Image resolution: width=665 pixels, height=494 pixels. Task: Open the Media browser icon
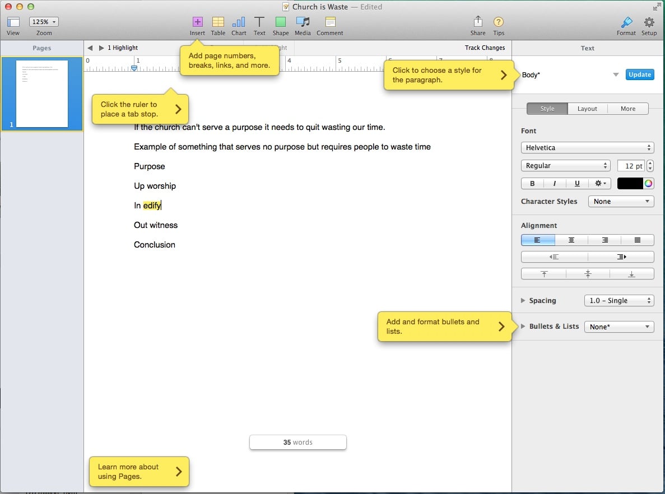pyautogui.click(x=303, y=22)
